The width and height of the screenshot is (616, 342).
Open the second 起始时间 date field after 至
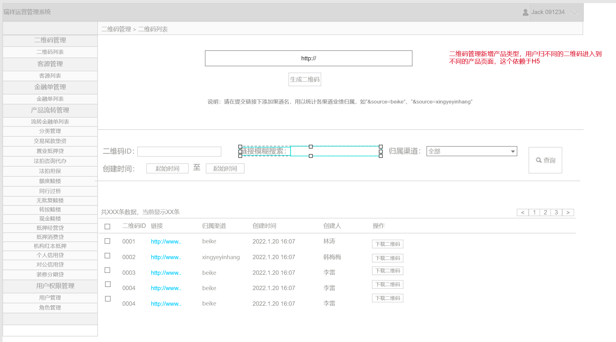[x=225, y=168]
